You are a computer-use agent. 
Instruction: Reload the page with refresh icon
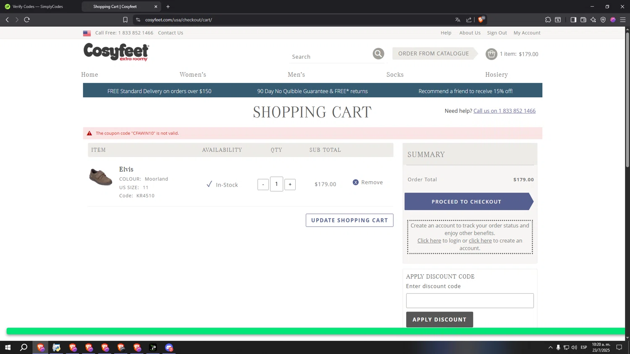27,20
